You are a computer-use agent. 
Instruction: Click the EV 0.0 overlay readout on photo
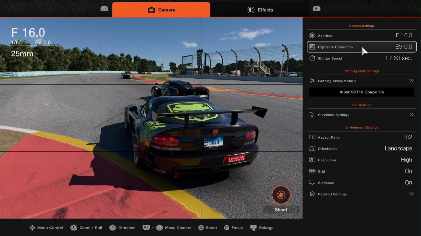[x=43, y=43]
